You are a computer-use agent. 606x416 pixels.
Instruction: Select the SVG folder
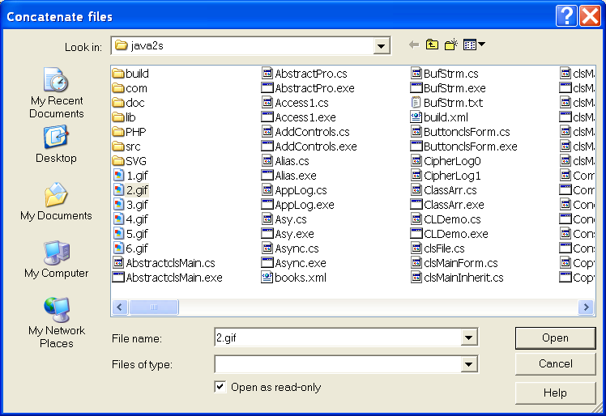click(x=130, y=161)
